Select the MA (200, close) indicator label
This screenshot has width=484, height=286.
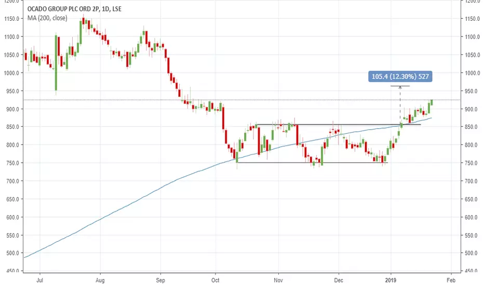coord(47,18)
